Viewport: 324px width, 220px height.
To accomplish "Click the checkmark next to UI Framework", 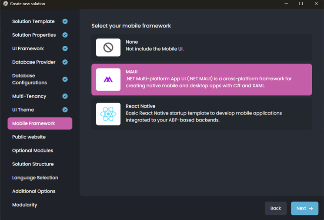I will point(65,48).
